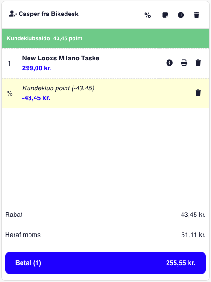The width and height of the screenshot is (211, 282).
Task: Click the green Kundeklubsaldo banner
Action: click(105, 38)
